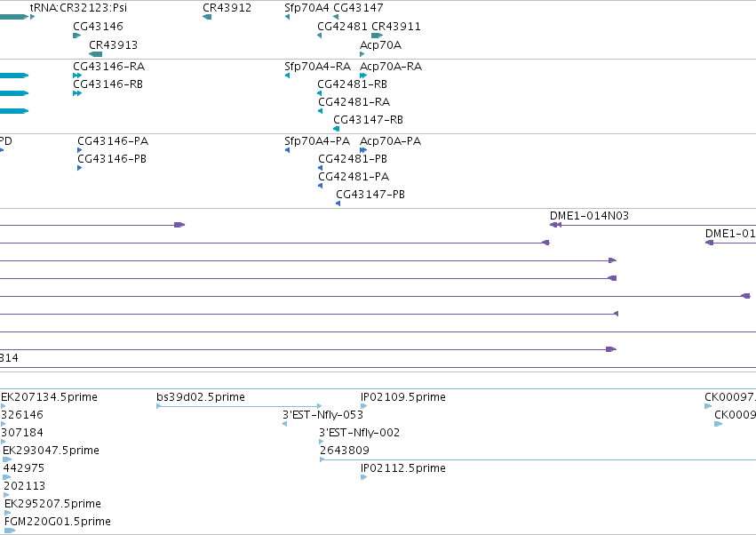Click the EK293047.5prime EST label

tap(52, 451)
